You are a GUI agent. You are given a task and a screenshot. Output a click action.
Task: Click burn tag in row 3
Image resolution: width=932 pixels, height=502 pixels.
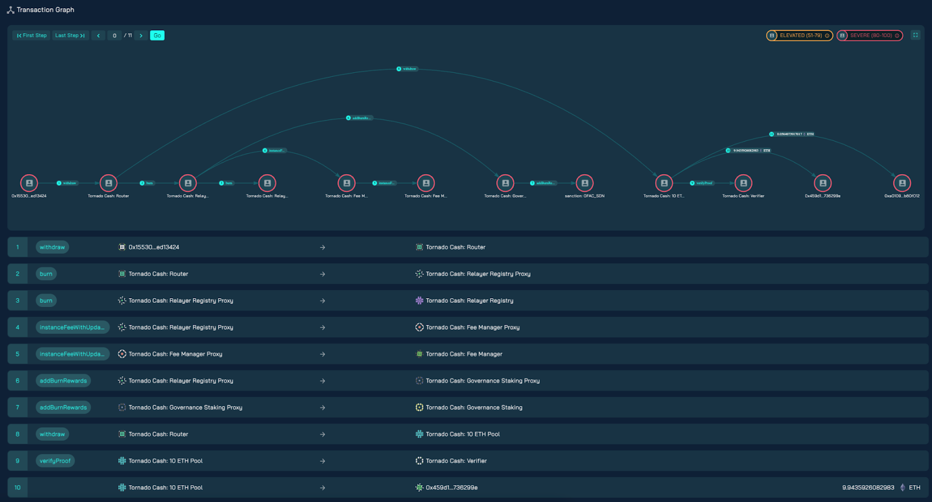click(46, 301)
